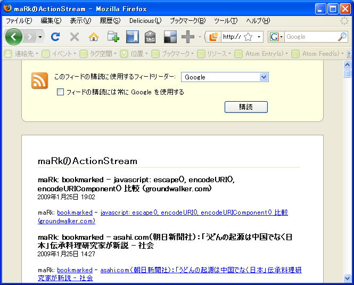Click the new tab plus-folder icon

point(113,37)
